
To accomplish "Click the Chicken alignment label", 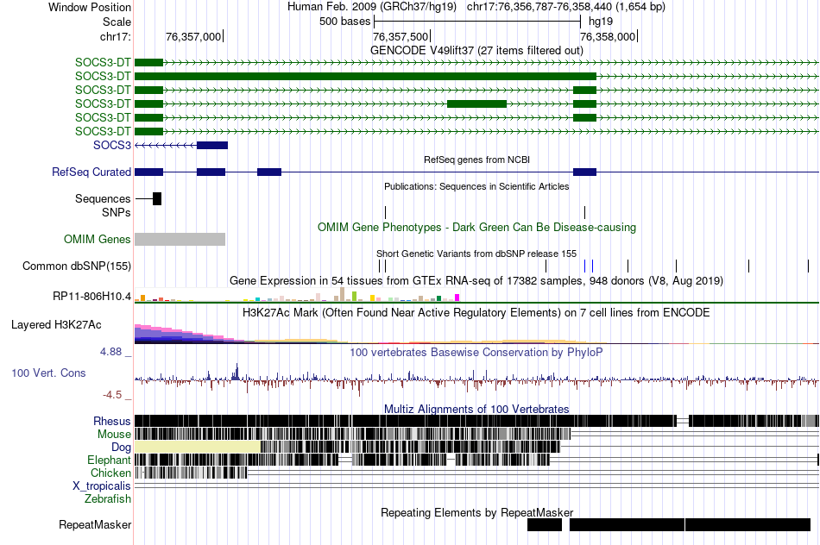I will point(110,473).
